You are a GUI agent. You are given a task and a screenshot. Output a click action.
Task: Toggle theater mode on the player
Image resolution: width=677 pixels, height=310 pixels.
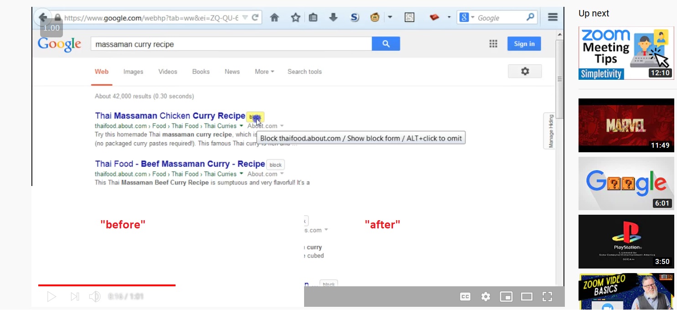[x=527, y=296]
